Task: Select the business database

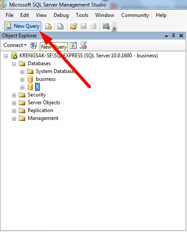Action: coord(46,79)
